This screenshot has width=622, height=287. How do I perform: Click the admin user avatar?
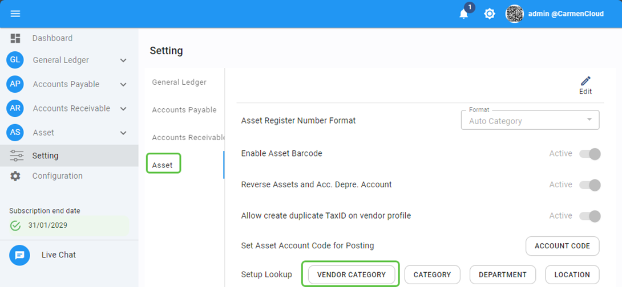(515, 14)
